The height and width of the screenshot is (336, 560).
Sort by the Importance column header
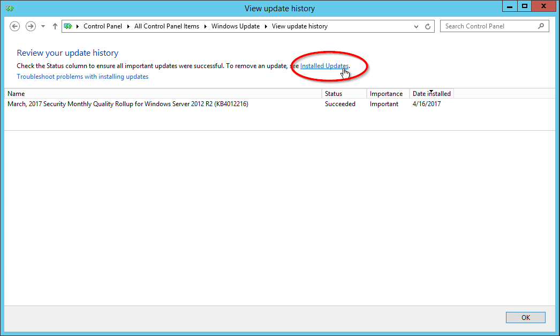coord(388,94)
